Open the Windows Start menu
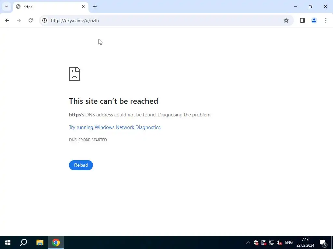This screenshot has width=333, height=249. [8, 243]
